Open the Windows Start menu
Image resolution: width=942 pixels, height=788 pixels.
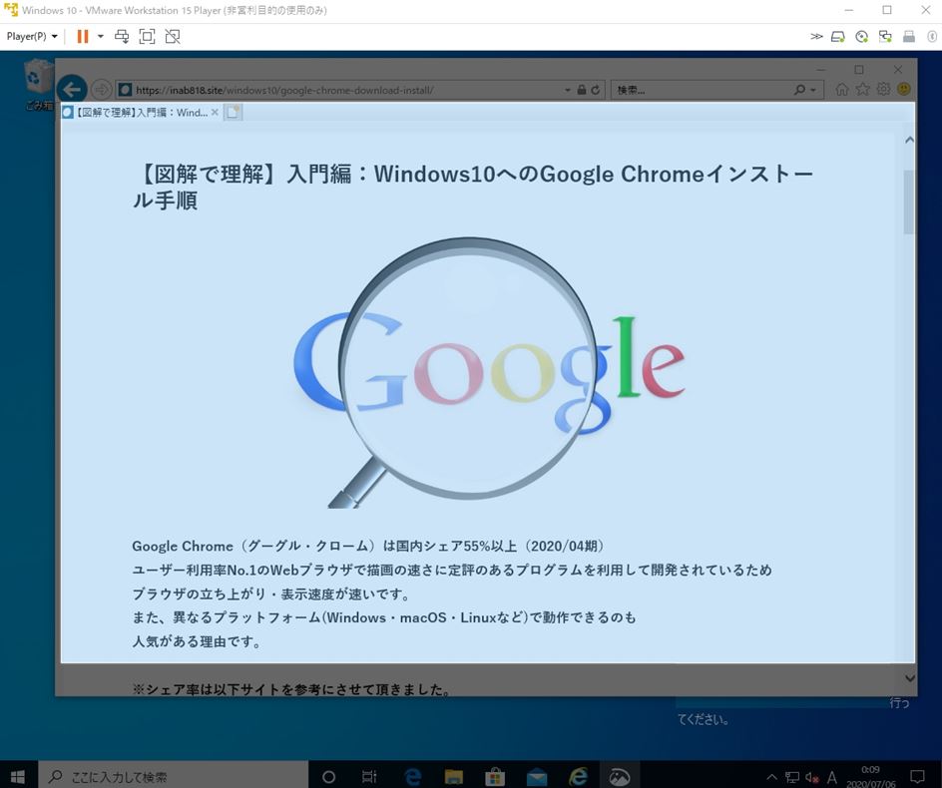point(18,776)
